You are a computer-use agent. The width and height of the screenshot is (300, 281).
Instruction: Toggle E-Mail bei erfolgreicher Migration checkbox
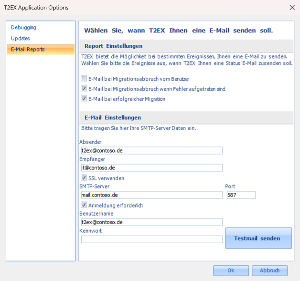click(x=84, y=99)
